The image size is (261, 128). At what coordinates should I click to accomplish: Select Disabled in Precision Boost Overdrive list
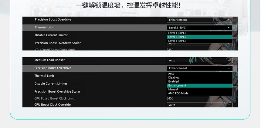(200, 77)
